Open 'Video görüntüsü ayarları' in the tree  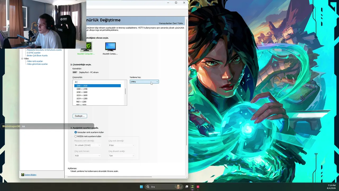37,64
